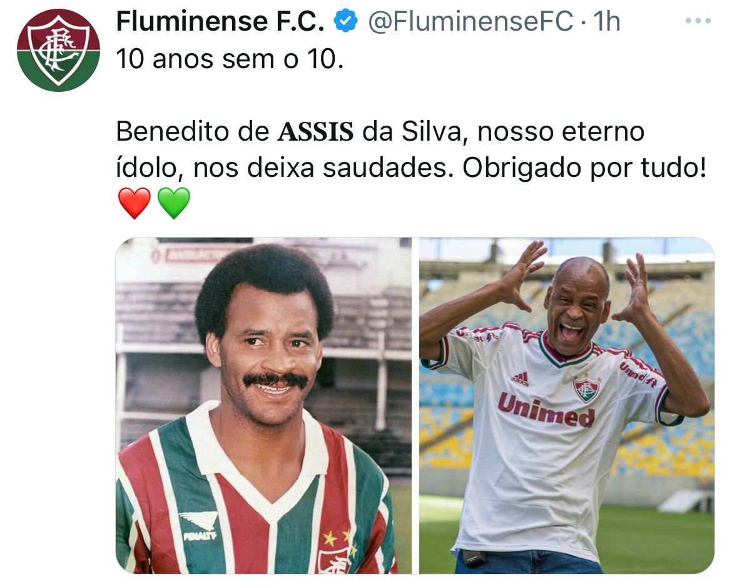Viewport: 732px width, 587px height.
Task: Click the green heart emoji
Action: 174,203
